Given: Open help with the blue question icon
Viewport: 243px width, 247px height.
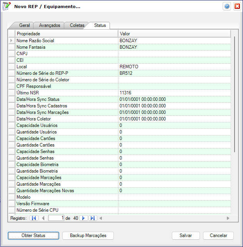Looking at the screenshot, I should (227, 7).
